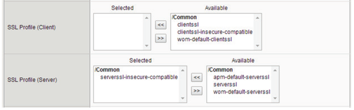The height and width of the screenshot is (110, 354).
Task: Click inside the empty Client Selected list box
Action: click(119, 32)
